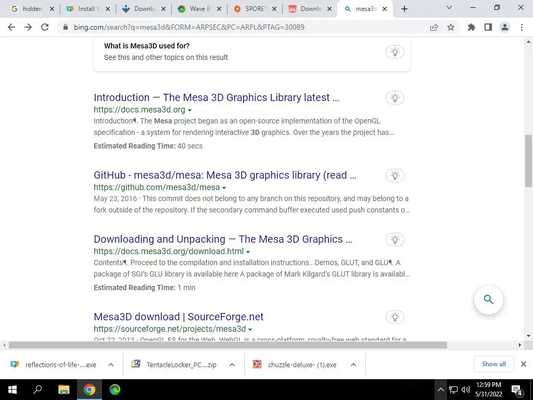Click scroll down arrow on vertical scrollbar
Viewport: 533px width, 400px height.
(528, 336)
